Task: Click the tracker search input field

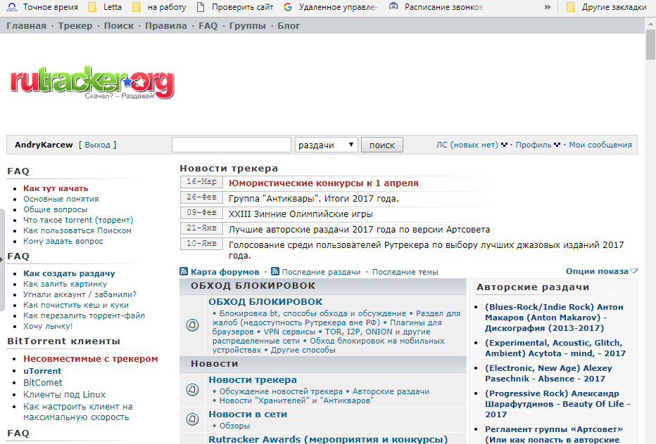Action: [232, 145]
